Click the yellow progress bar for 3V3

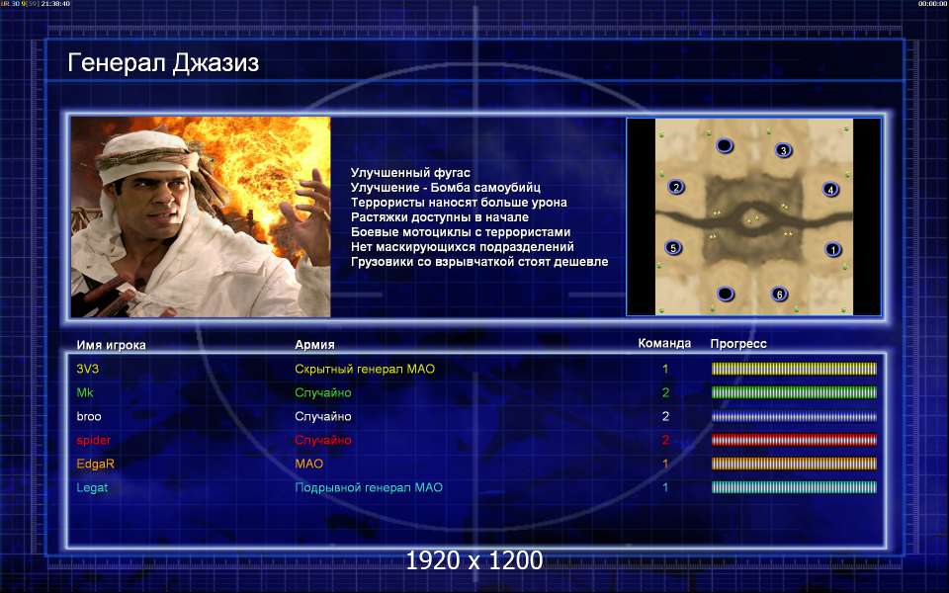(x=794, y=369)
